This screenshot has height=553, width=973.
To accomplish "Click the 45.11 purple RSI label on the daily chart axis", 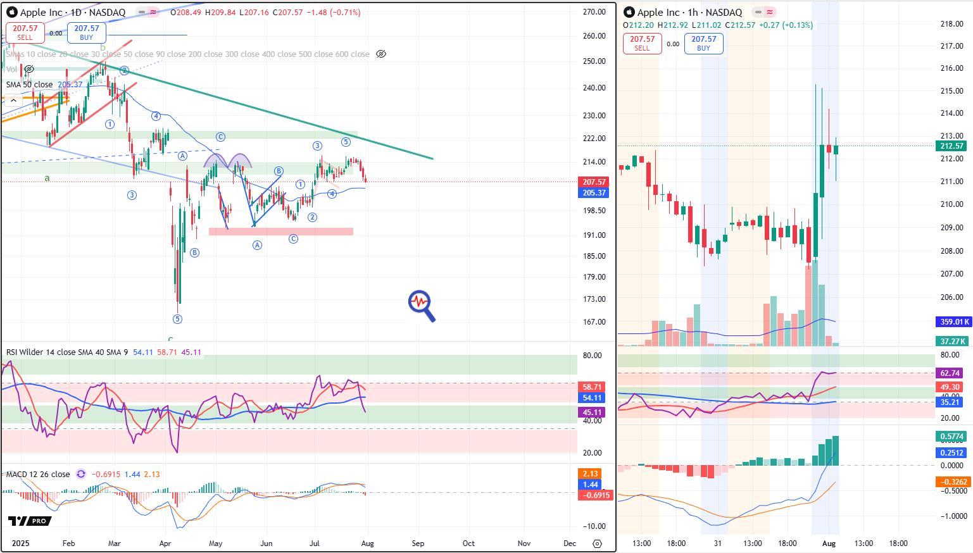I will (x=592, y=412).
